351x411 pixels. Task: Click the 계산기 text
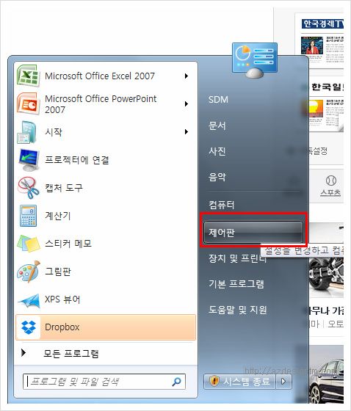pos(58,216)
